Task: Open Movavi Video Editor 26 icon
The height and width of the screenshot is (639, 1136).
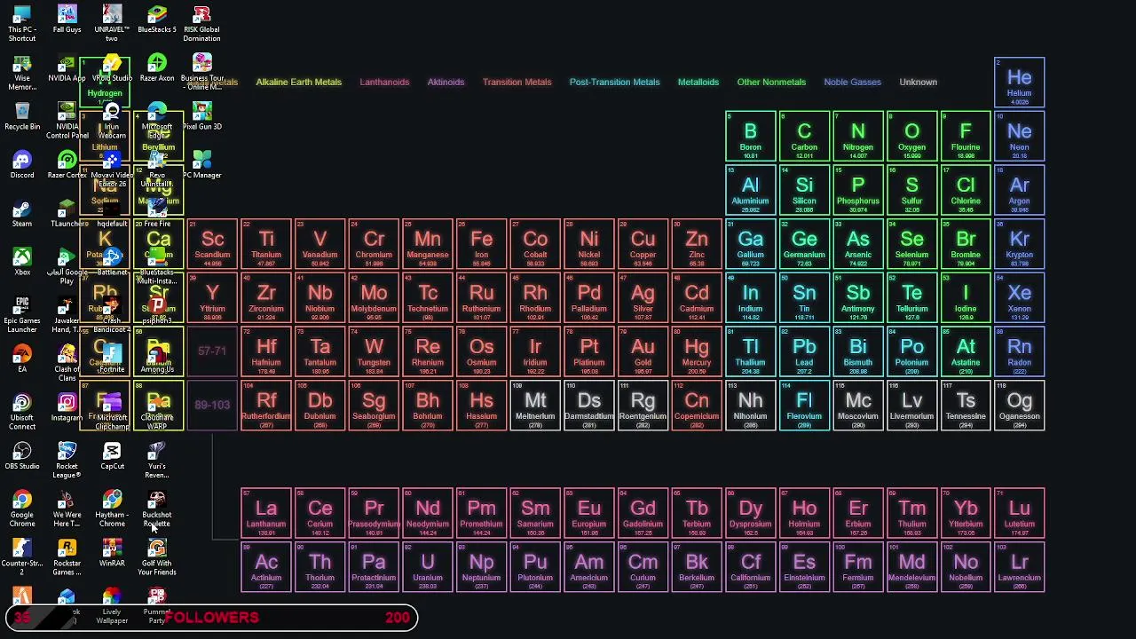Action: [x=112, y=170]
